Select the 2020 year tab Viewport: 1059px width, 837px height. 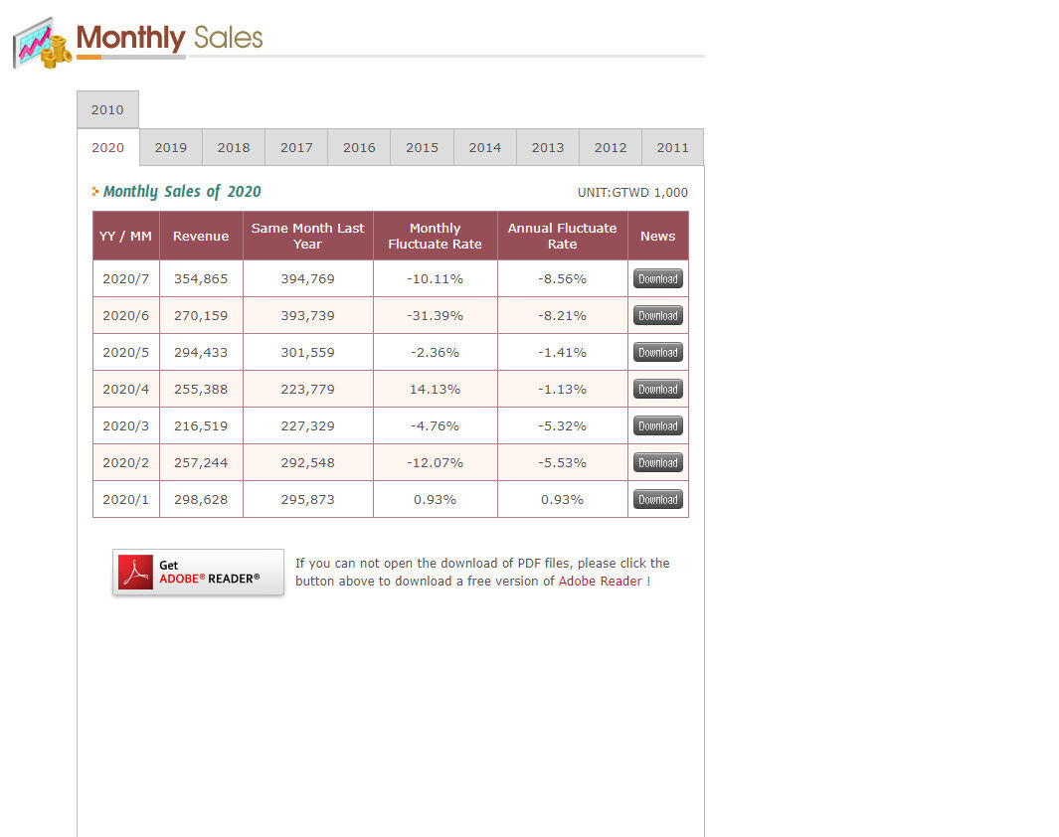coord(108,147)
